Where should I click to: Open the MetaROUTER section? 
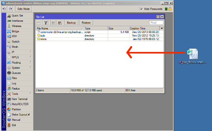click(x=20, y=104)
